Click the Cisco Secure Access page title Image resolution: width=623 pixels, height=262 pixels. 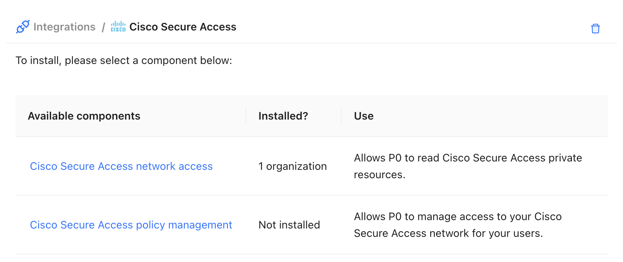point(183,27)
